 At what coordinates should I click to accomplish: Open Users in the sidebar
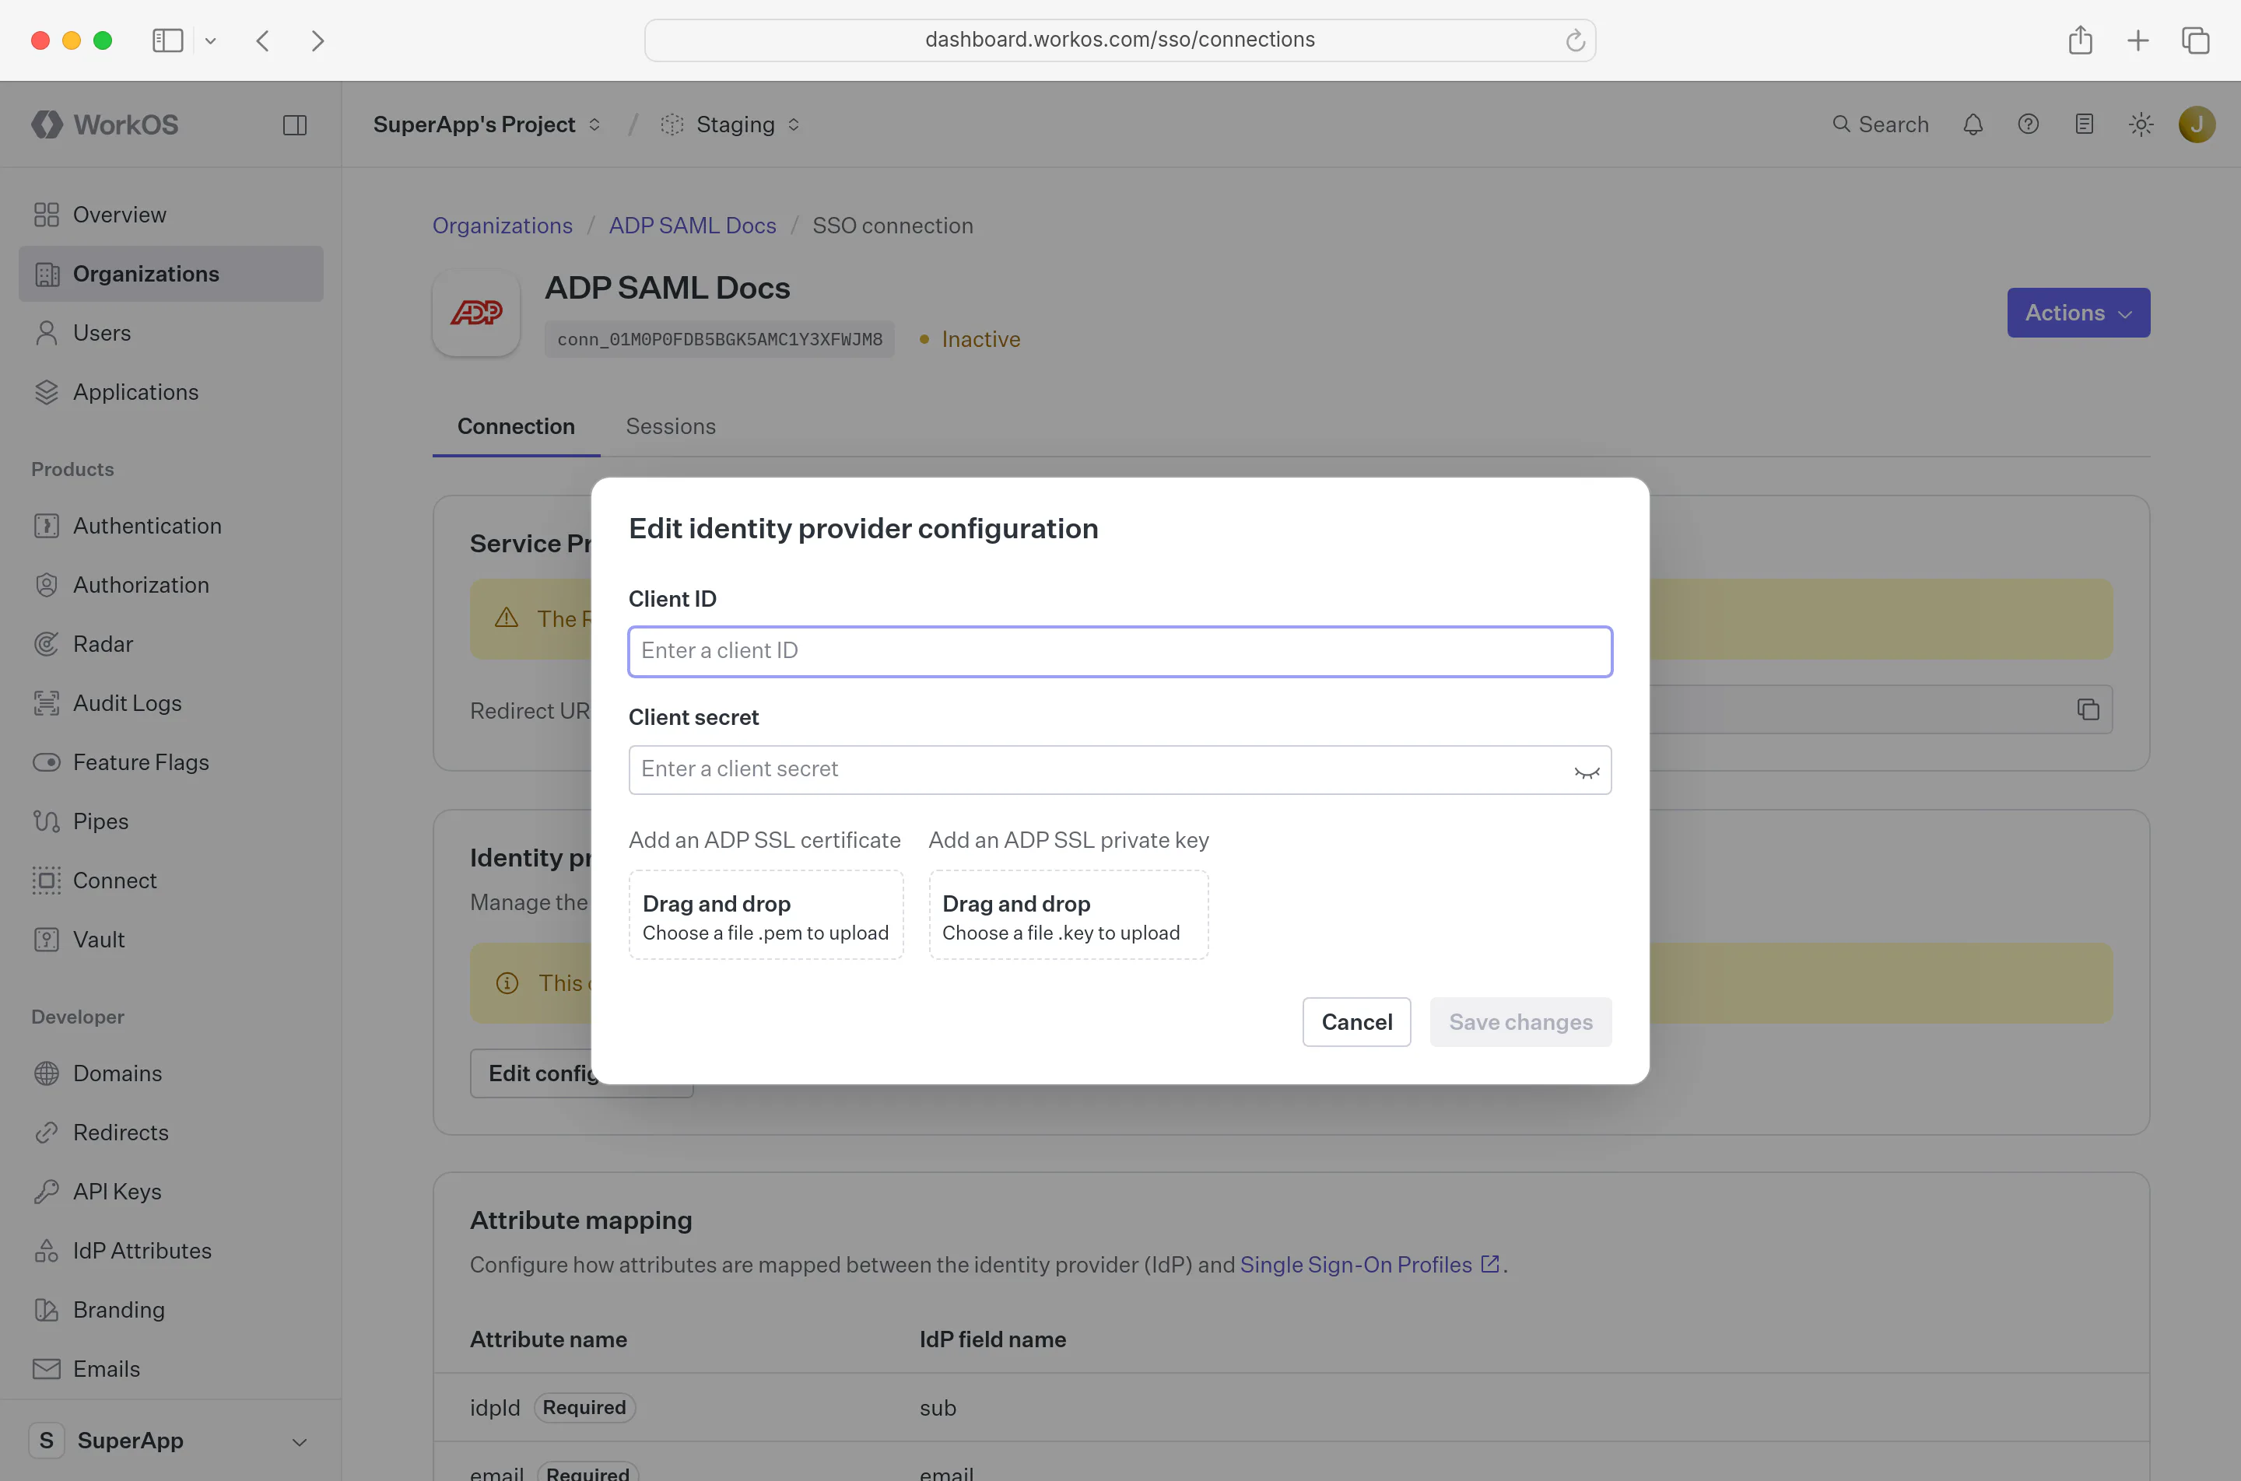pos(171,332)
